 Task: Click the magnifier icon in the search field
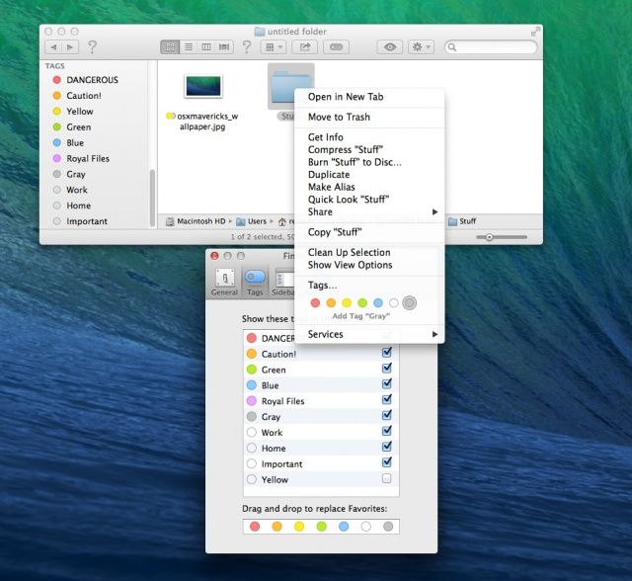point(452,47)
